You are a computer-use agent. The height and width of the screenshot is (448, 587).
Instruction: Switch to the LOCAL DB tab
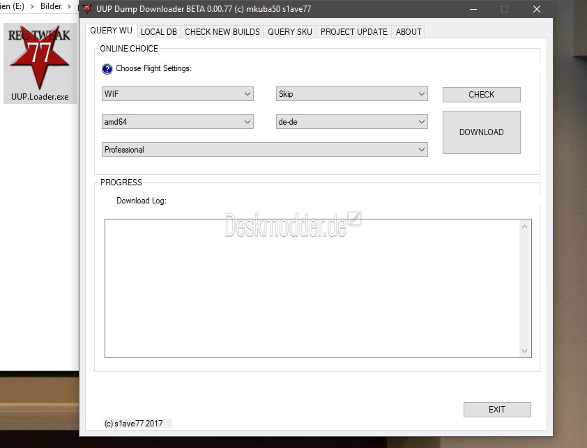[159, 32]
